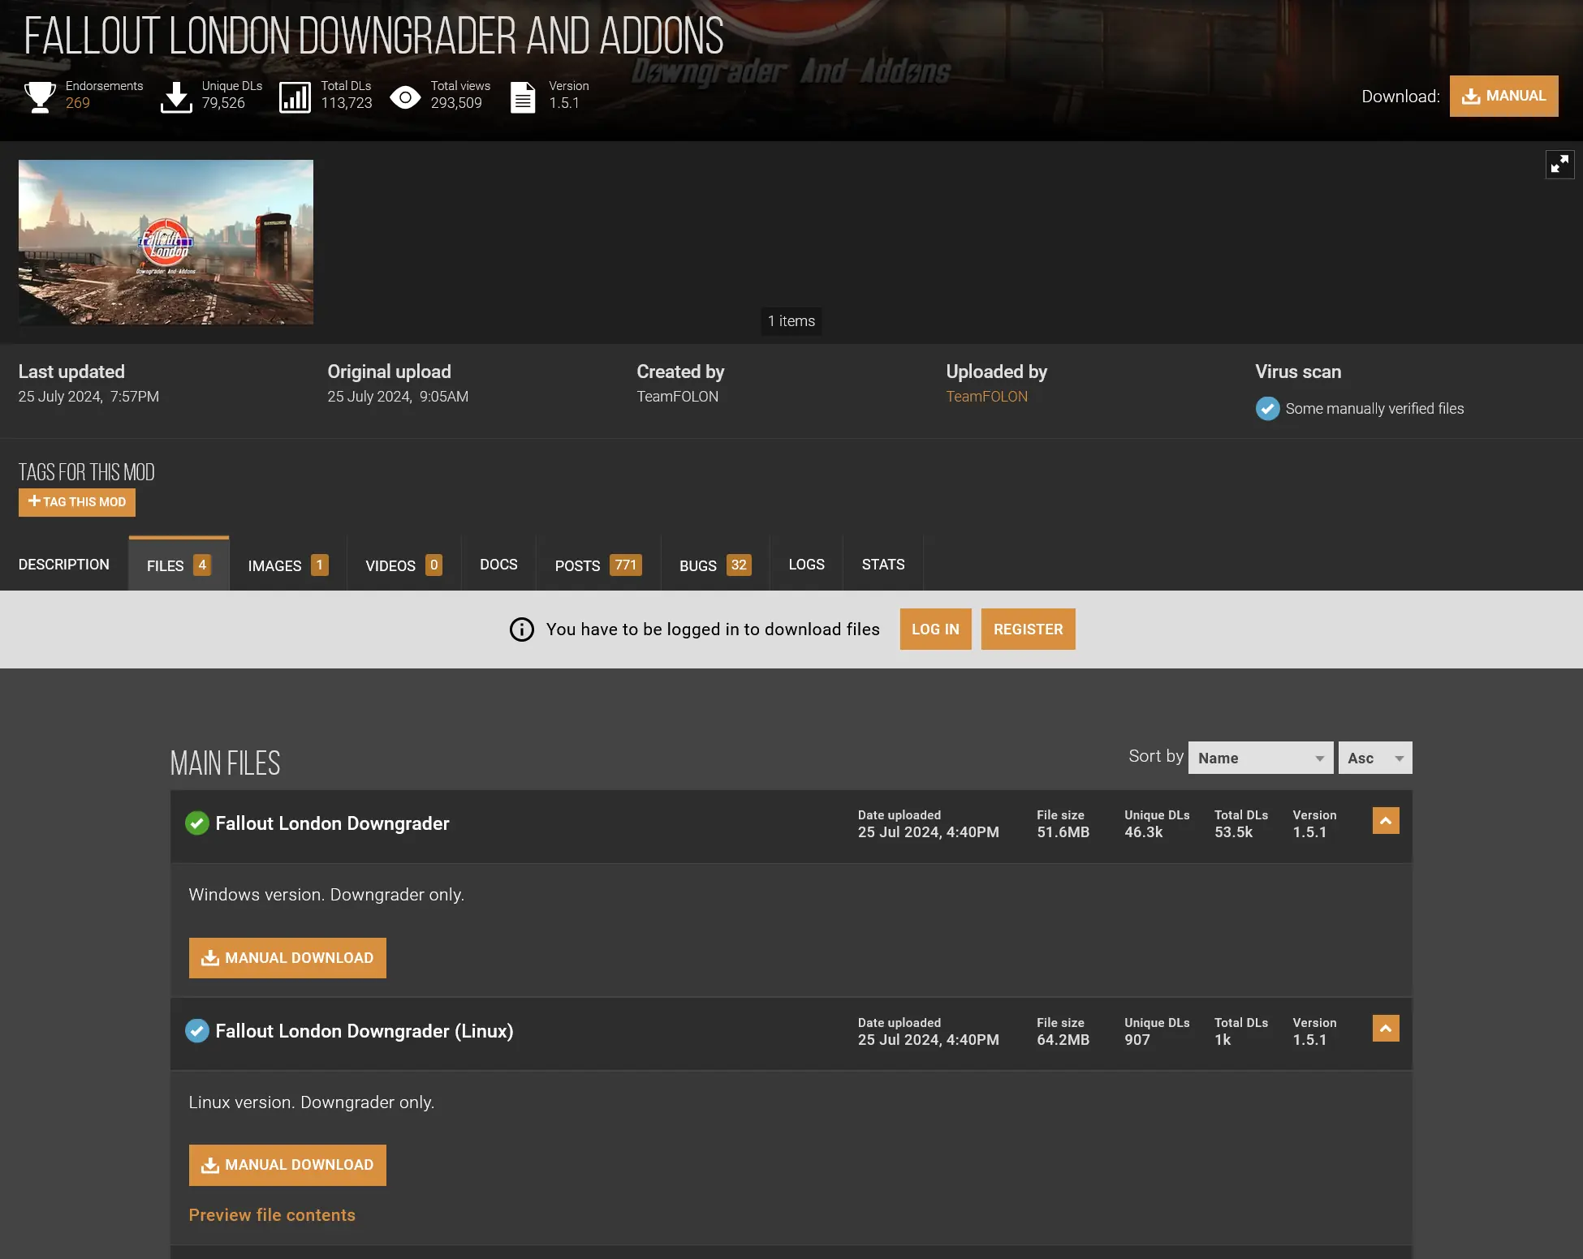Click 'Some manually verified files' text

(1374, 409)
